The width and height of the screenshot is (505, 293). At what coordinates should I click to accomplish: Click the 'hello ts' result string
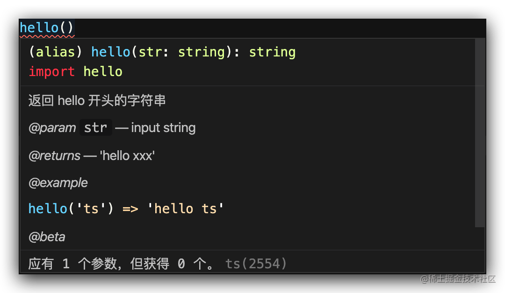coord(185,209)
